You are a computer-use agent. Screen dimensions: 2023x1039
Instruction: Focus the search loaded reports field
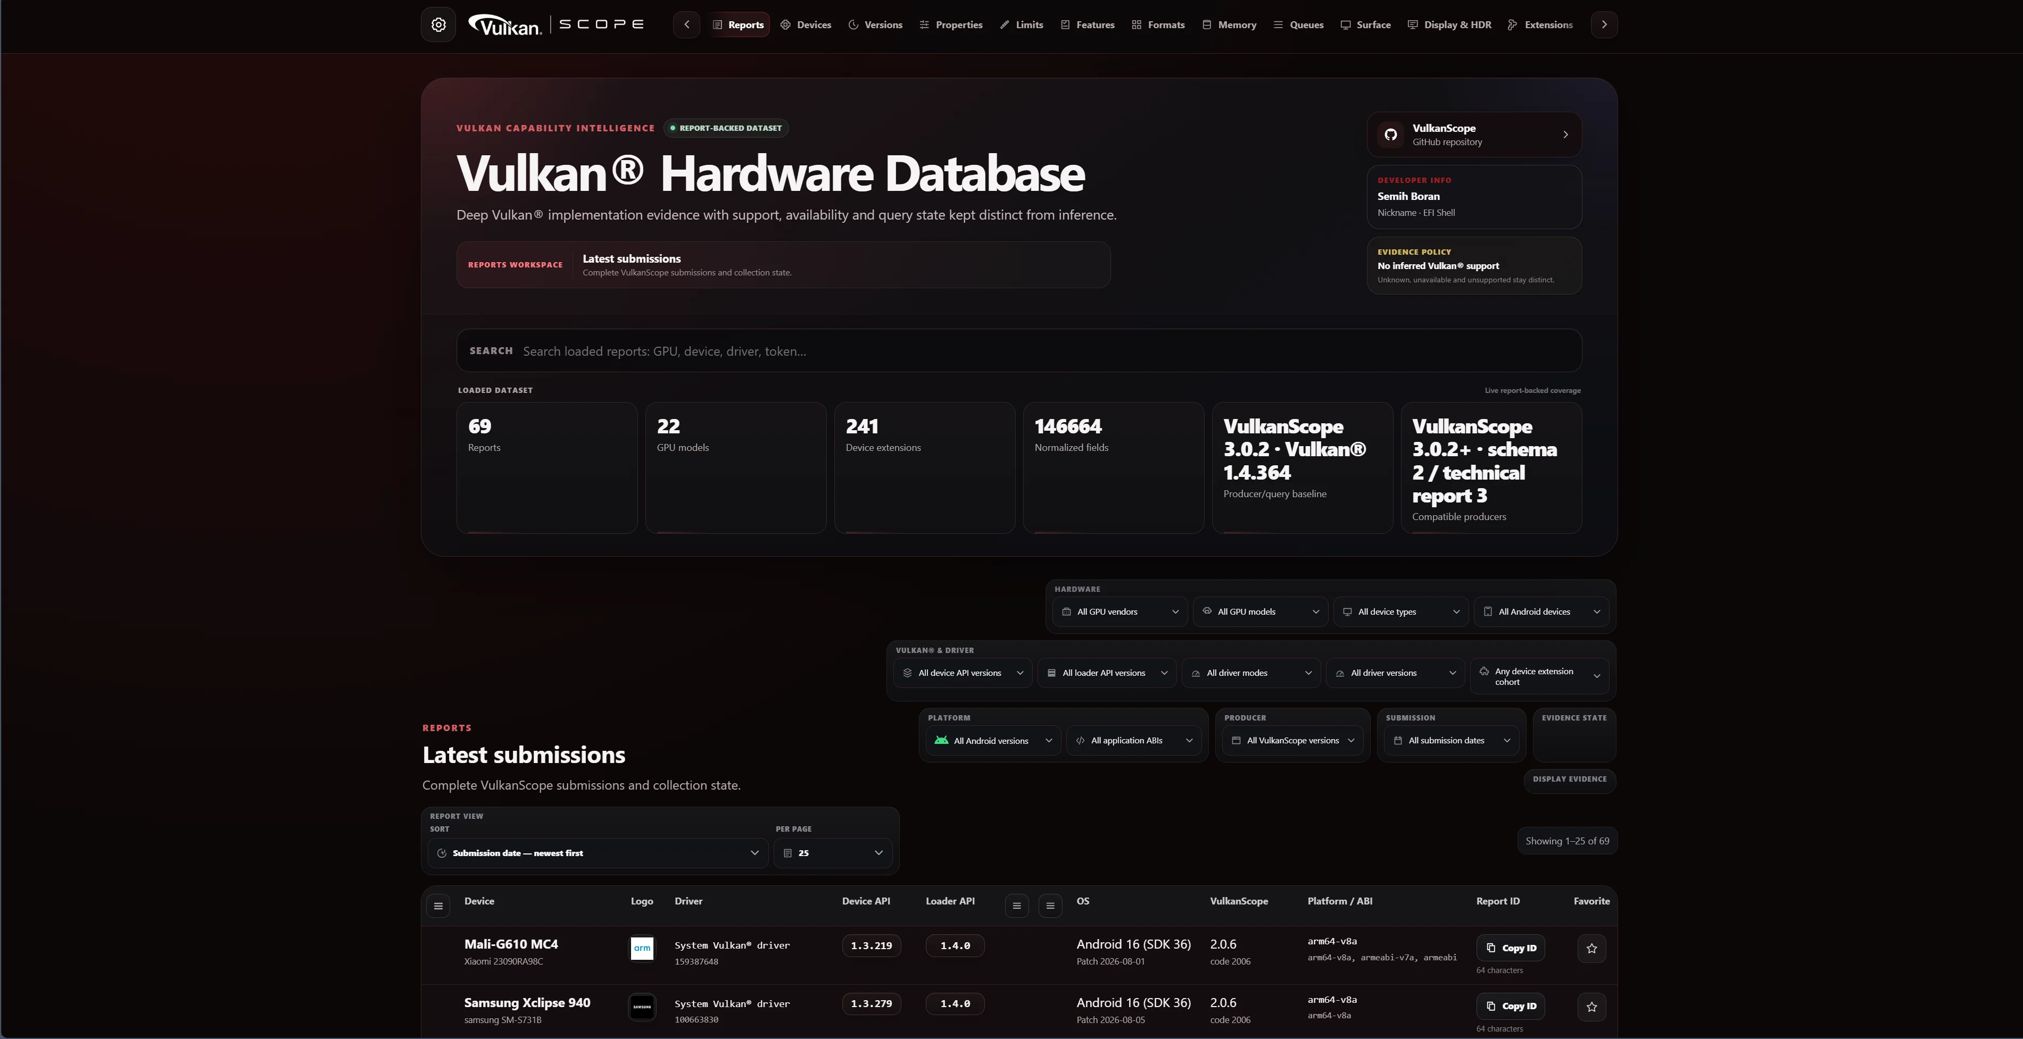pyautogui.click(x=1018, y=351)
